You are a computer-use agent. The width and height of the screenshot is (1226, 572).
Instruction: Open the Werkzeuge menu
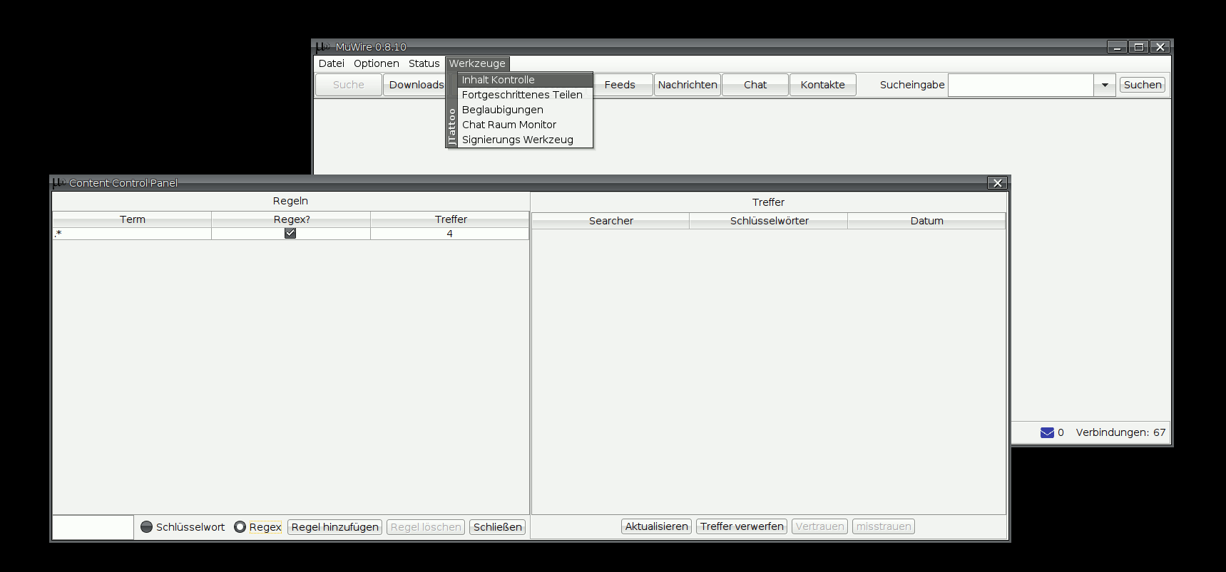coord(477,63)
